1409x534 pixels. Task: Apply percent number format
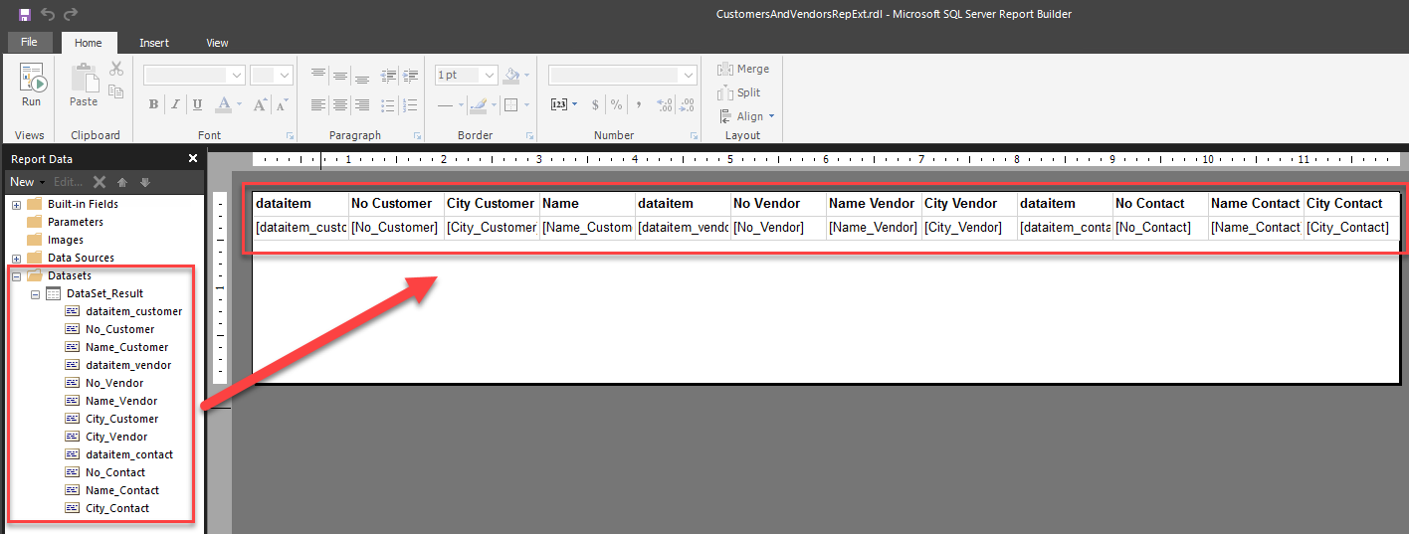(x=616, y=104)
